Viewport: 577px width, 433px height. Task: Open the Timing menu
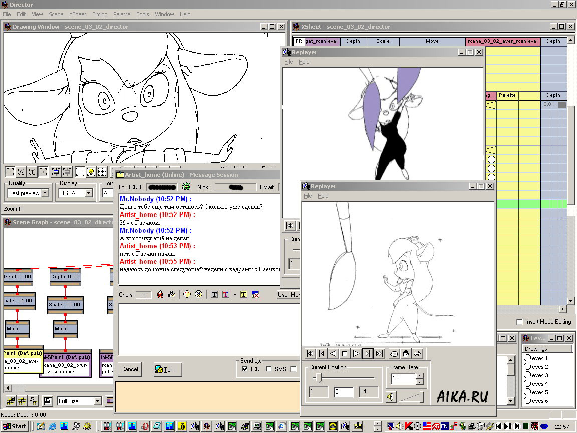click(100, 14)
